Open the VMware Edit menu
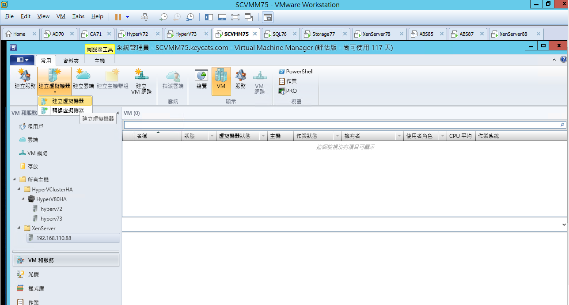Screen dimensions: 569x305 pyautogui.click(x=26, y=16)
